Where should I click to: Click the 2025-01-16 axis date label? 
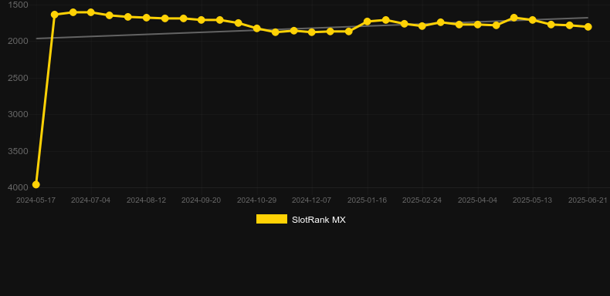coord(367,200)
